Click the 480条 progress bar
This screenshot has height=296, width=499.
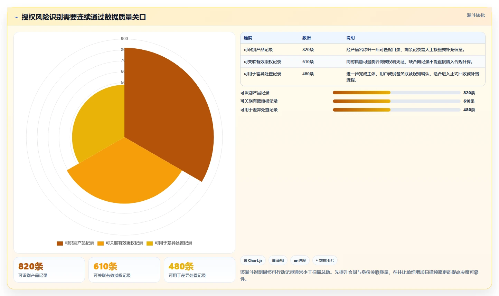point(397,110)
